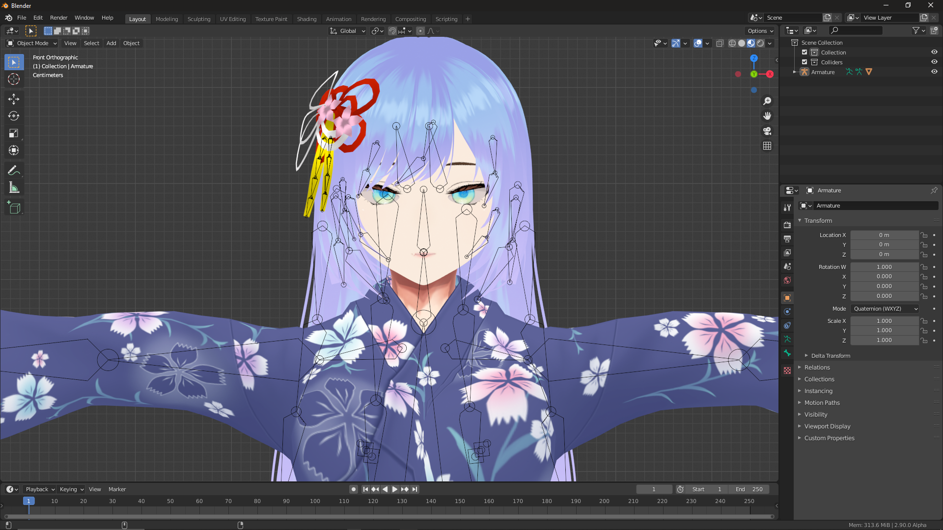Viewport: 943px width, 530px height.
Task: Hide the Colliders collection in viewport
Action: click(934, 62)
